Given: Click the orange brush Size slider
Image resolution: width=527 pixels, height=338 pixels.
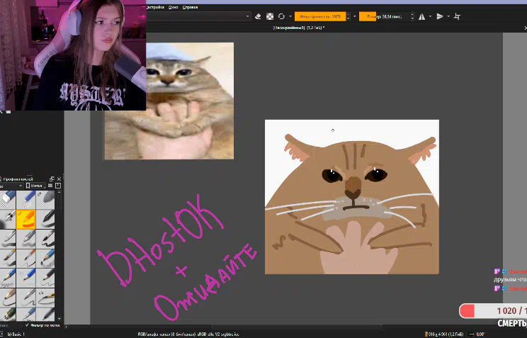Looking at the screenshot, I should [x=386, y=16].
